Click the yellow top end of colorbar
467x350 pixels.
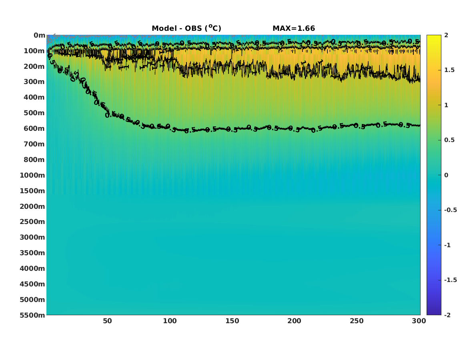434,38
